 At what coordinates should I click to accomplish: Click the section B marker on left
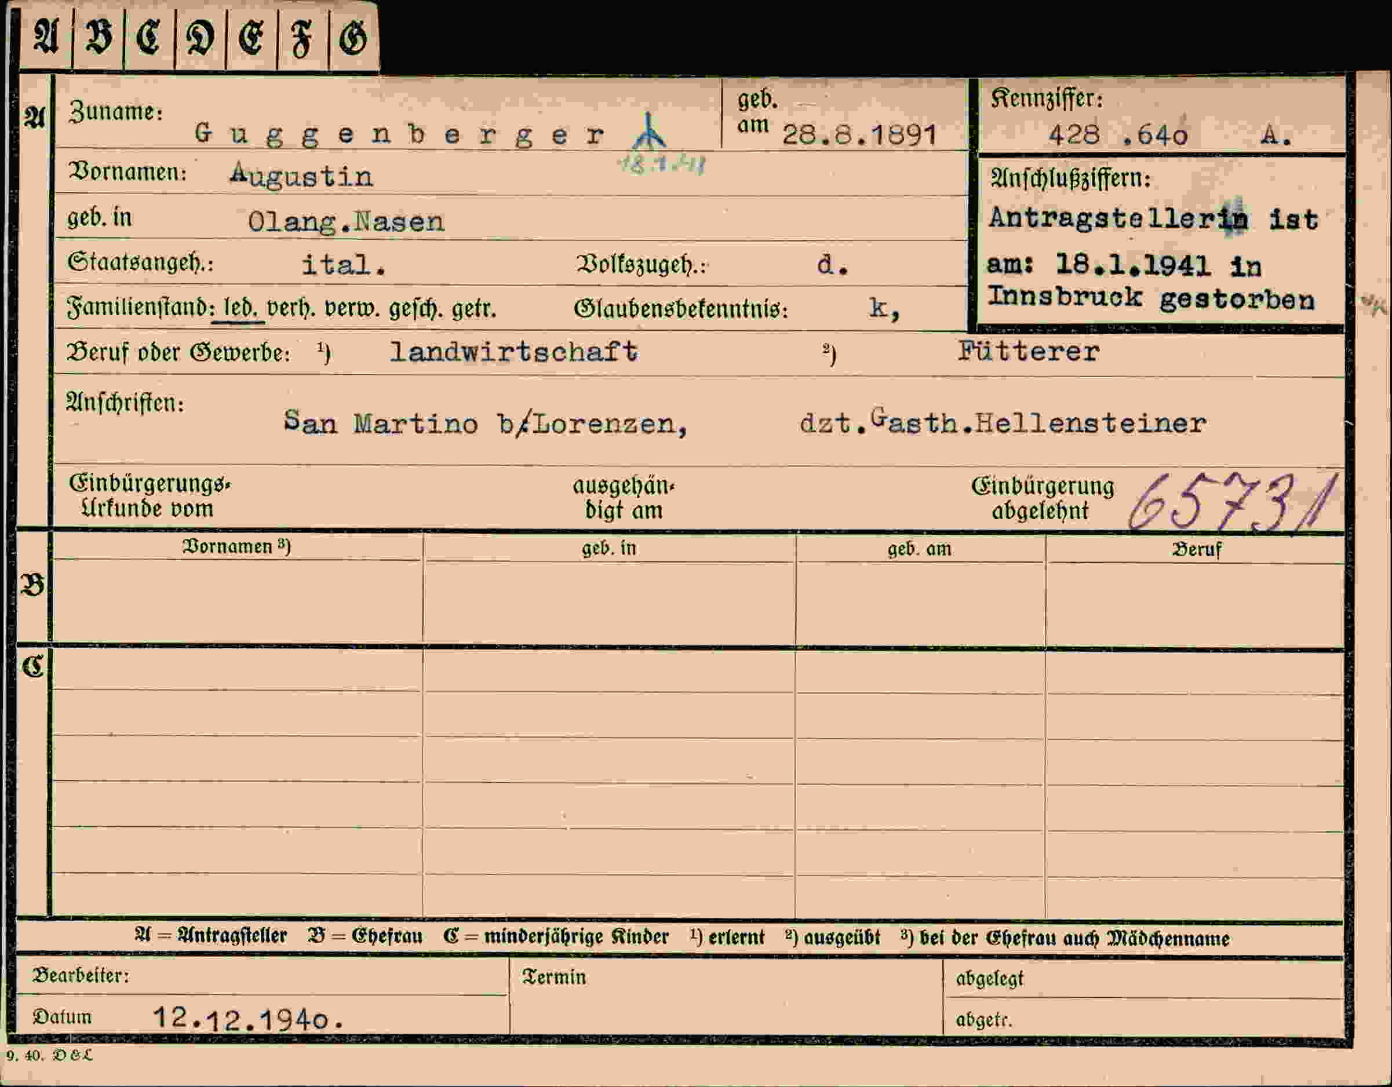click(33, 585)
